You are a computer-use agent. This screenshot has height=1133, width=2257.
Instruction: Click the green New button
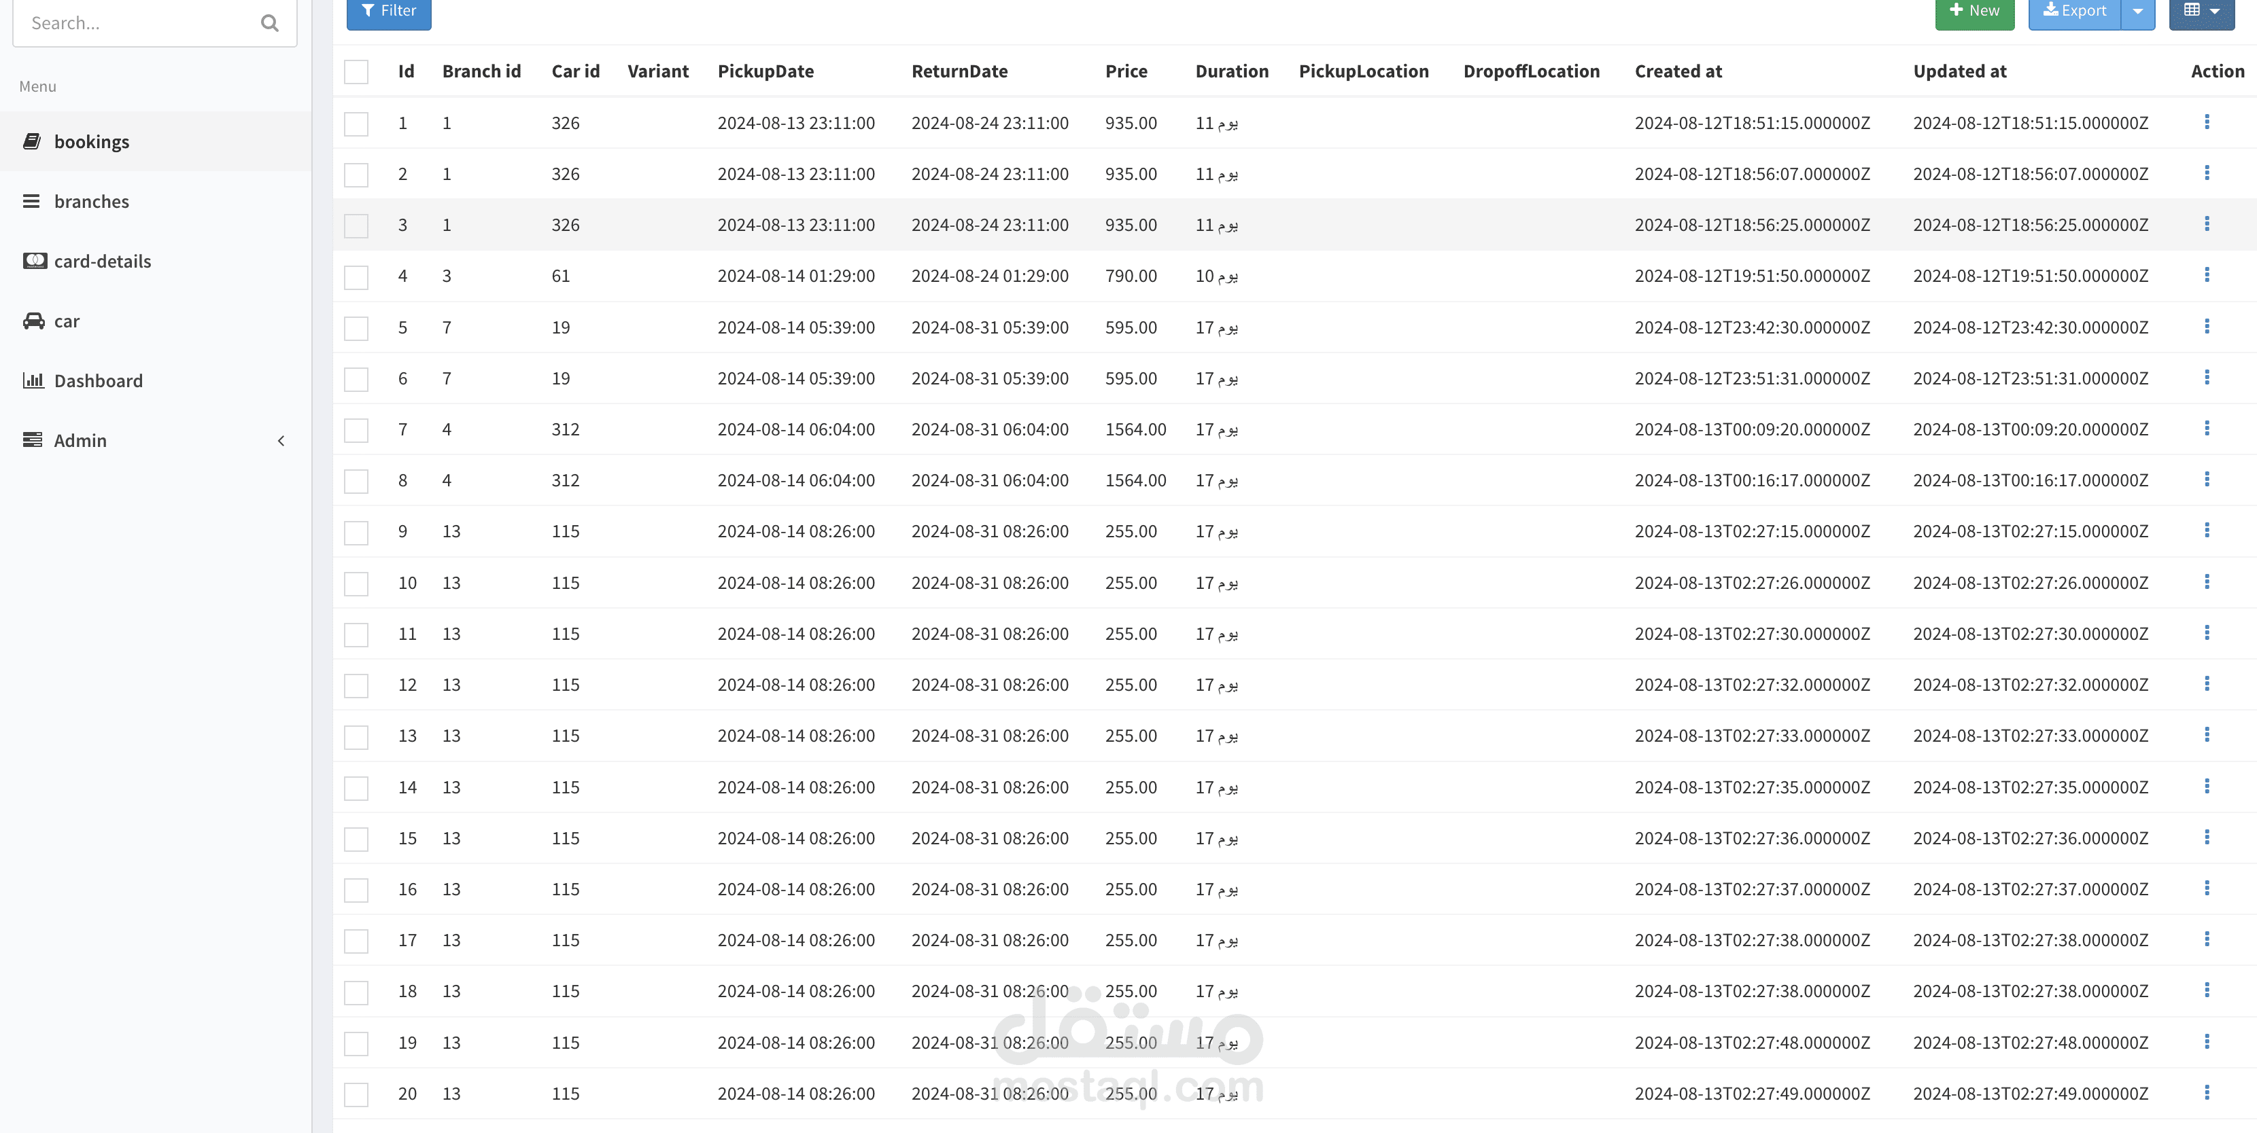pyautogui.click(x=1974, y=12)
